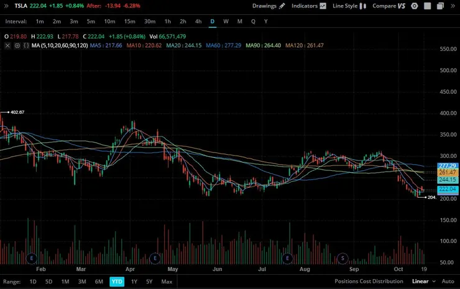The width and height of the screenshot is (460, 289).
Task: Click the MA90 : 264.40 value
Action: coord(263,45)
